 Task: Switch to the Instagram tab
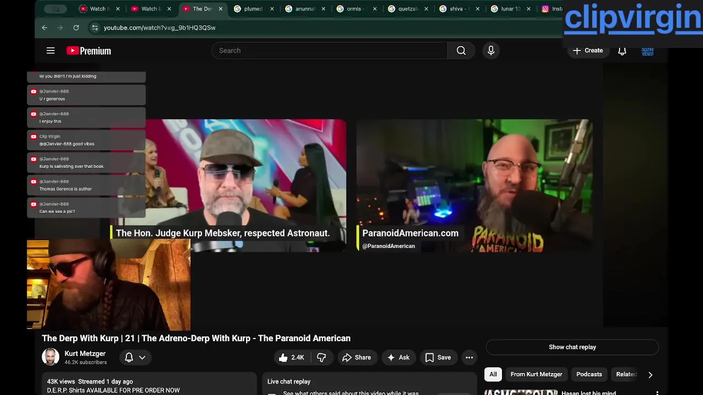tap(552, 9)
